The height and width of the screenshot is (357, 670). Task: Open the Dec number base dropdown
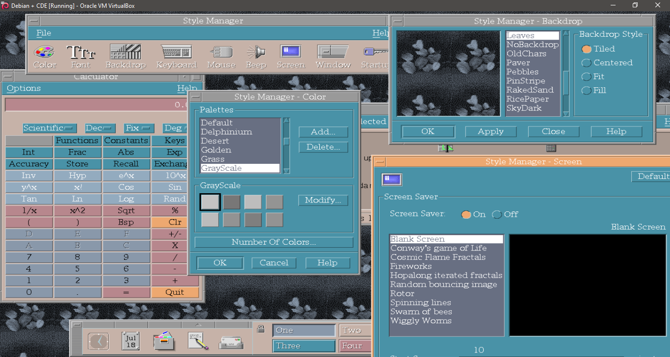pos(100,128)
